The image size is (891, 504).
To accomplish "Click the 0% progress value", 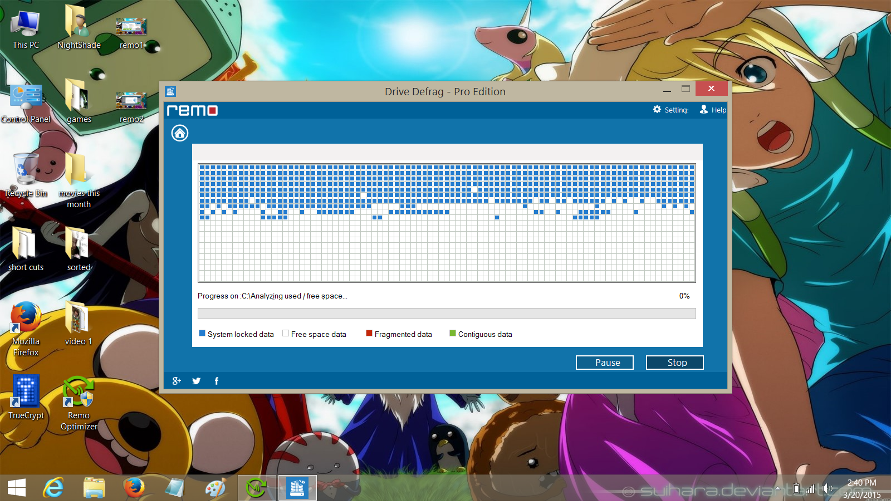I will (684, 296).
